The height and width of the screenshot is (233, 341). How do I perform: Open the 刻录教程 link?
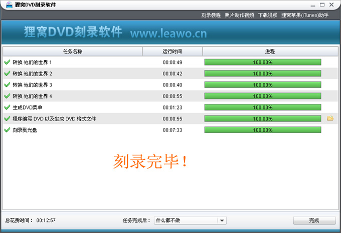(211, 15)
